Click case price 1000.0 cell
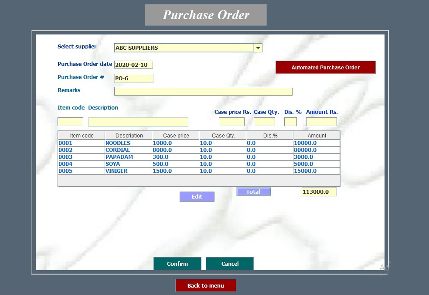The width and height of the screenshot is (429, 295). tap(175, 143)
